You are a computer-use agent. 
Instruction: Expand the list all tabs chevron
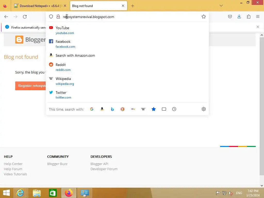(221, 6)
